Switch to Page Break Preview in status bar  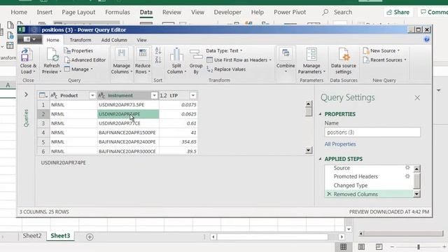point(379,247)
